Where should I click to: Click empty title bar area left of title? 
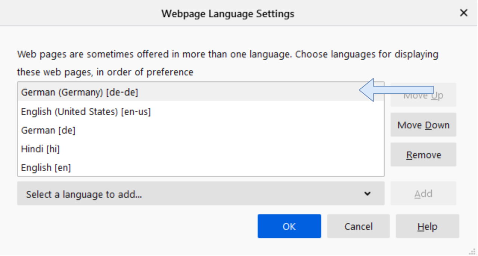[x=75, y=14]
